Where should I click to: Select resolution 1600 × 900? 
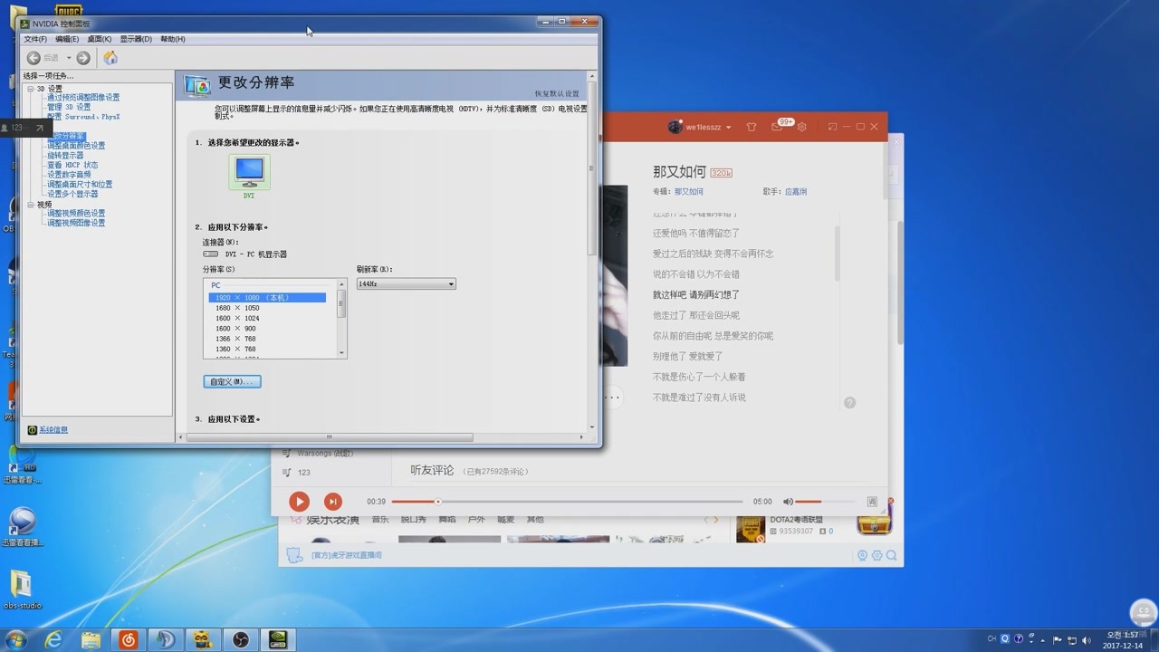[235, 329]
